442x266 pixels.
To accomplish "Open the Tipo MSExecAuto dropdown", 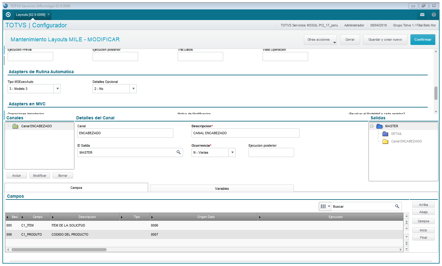I will point(57,89).
